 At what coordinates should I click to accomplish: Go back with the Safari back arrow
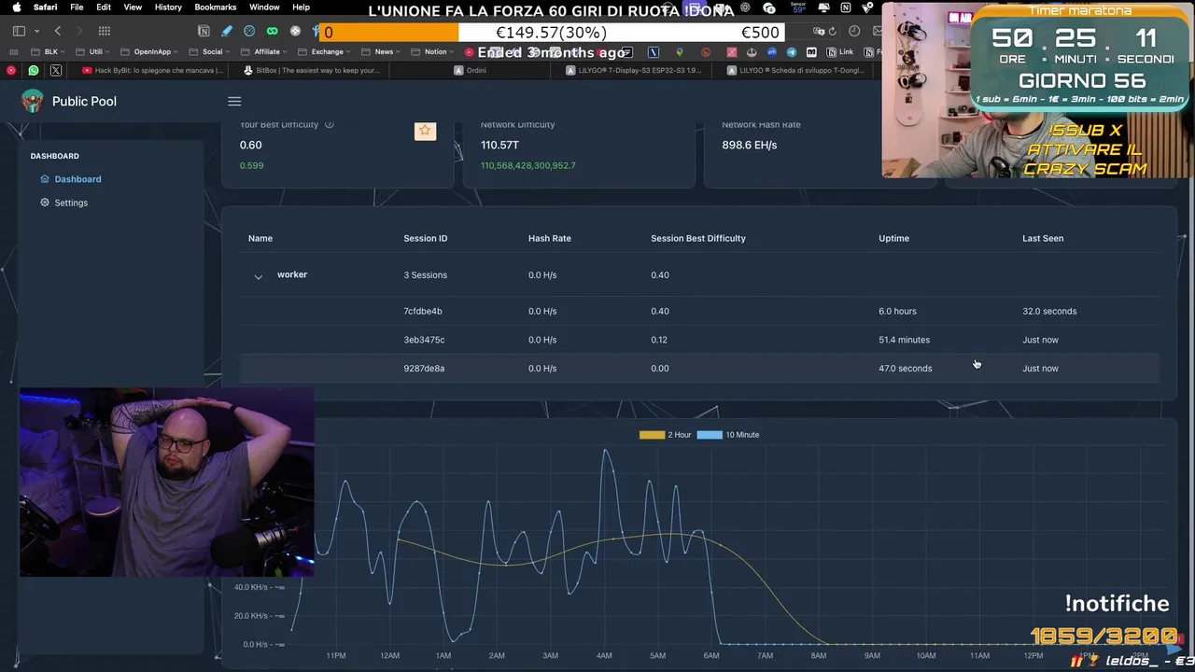(57, 31)
